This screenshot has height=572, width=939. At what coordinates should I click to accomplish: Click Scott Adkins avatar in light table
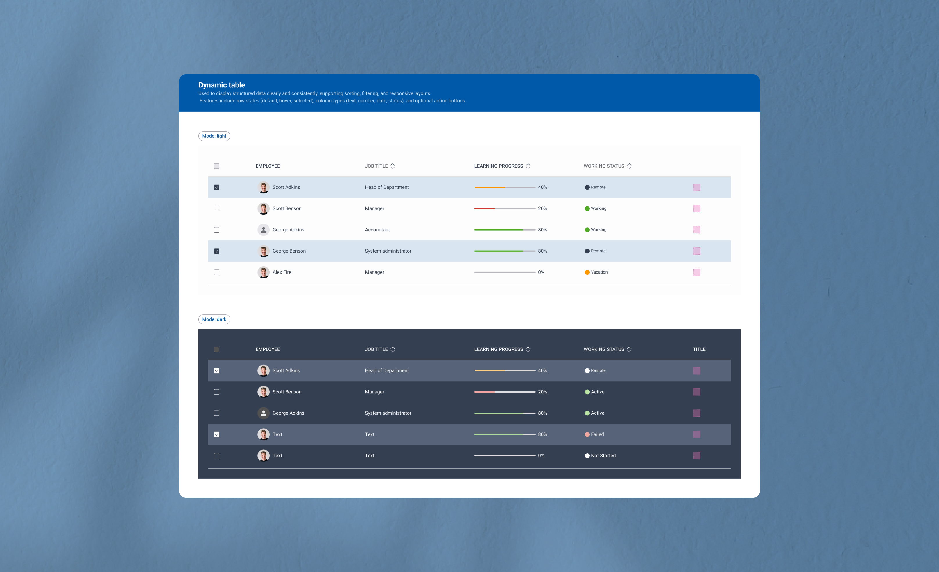tap(263, 187)
